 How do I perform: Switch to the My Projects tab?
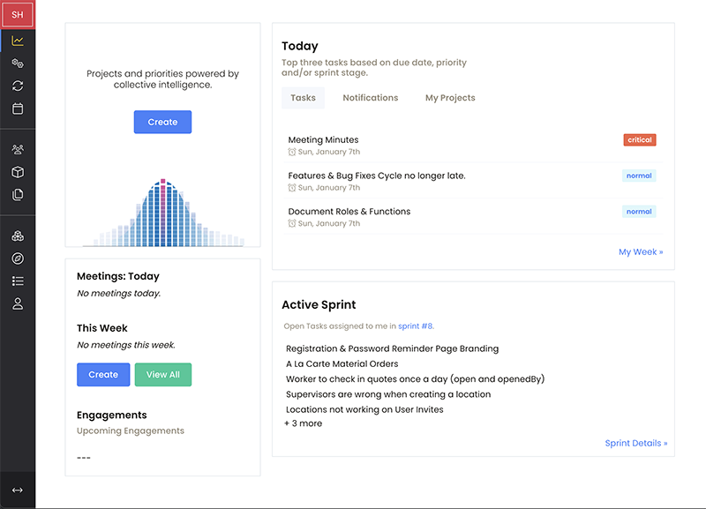click(450, 98)
